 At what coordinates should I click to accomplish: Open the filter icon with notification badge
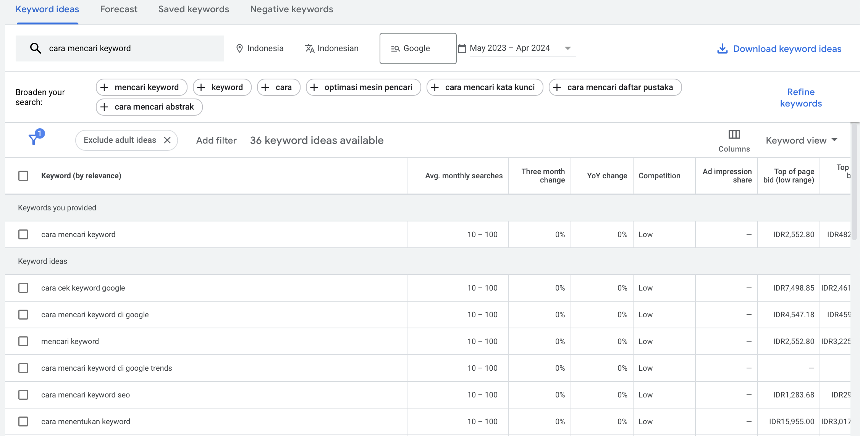coord(35,139)
